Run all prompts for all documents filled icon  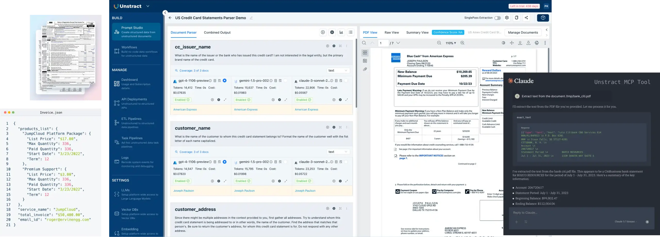pos(332,32)
